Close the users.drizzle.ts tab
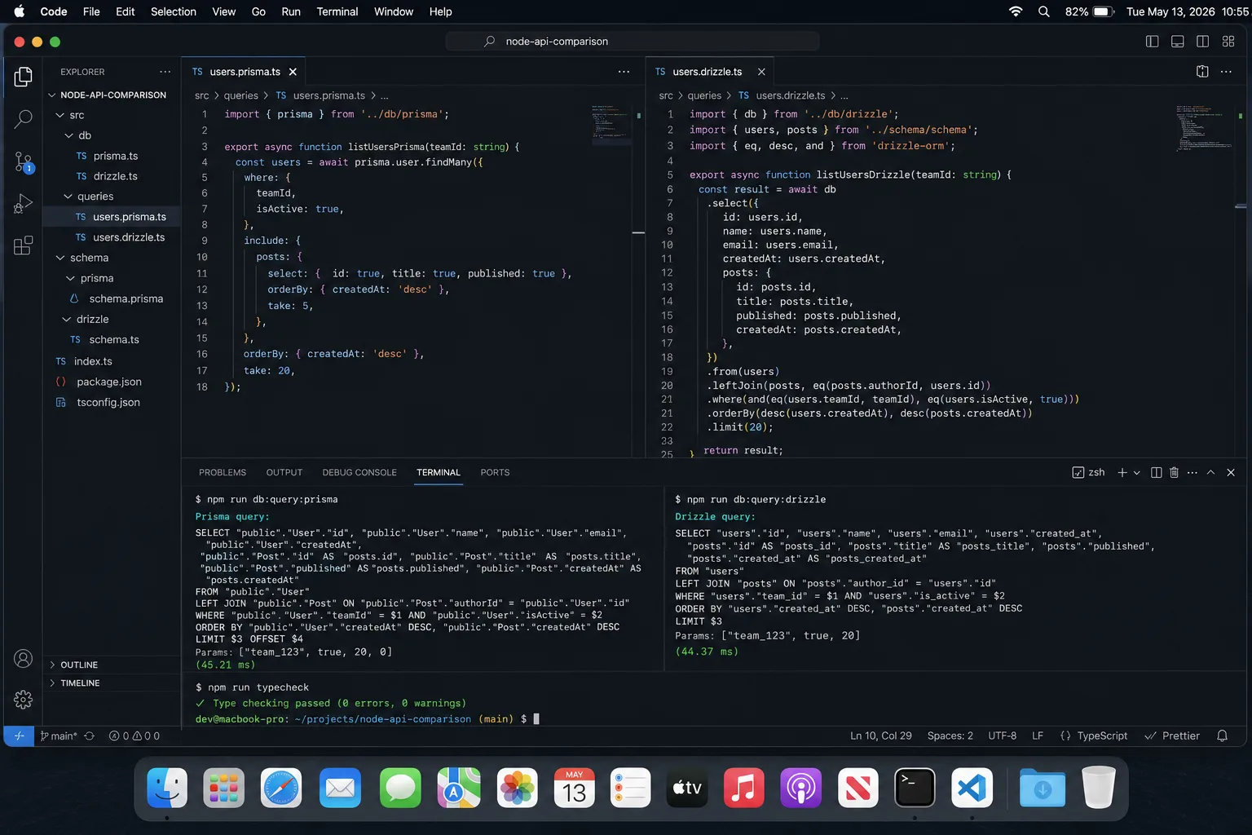This screenshot has height=835, width=1252. (761, 72)
